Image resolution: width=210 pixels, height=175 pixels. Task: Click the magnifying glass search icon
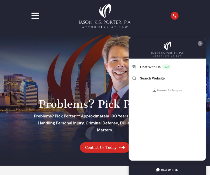pyautogui.click(x=134, y=78)
